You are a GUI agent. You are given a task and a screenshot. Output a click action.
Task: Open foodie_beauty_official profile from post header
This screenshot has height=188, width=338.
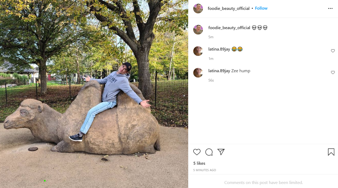click(x=229, y=9)
